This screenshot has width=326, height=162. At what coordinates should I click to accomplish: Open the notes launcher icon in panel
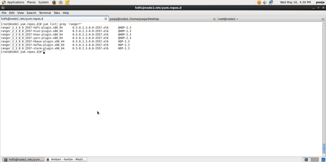[67, 3]
